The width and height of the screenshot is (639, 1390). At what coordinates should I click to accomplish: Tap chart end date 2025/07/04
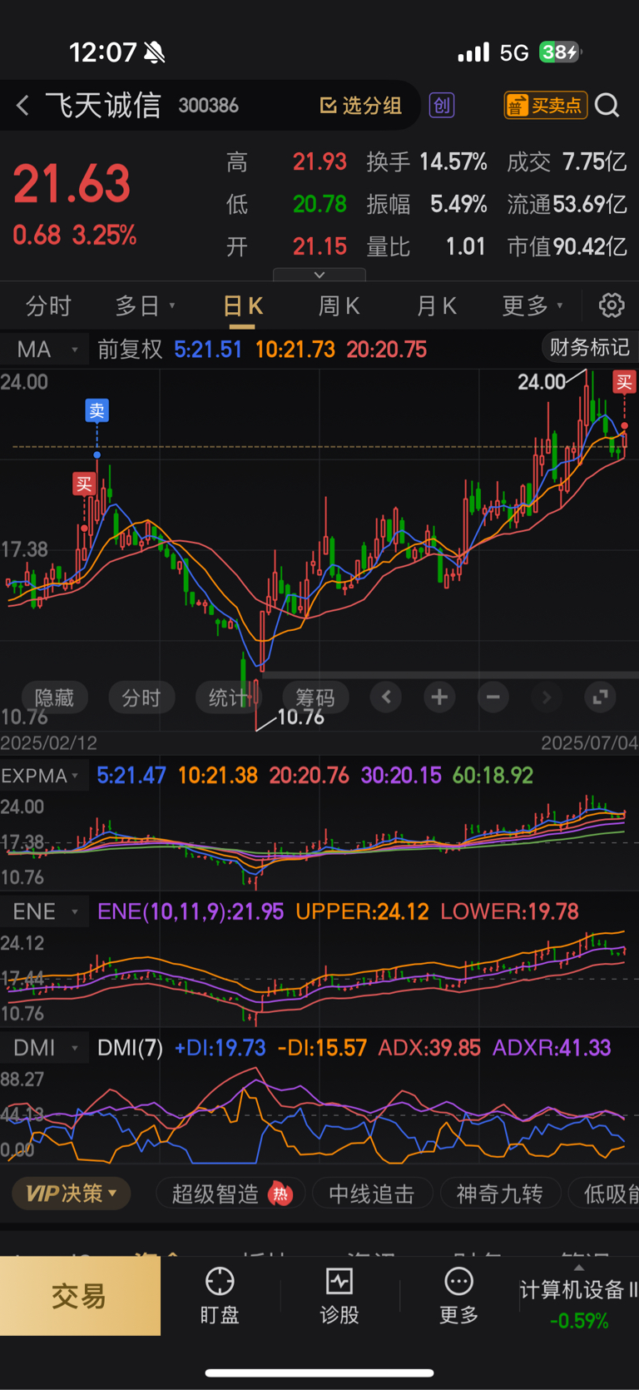[x=589, y=742]
